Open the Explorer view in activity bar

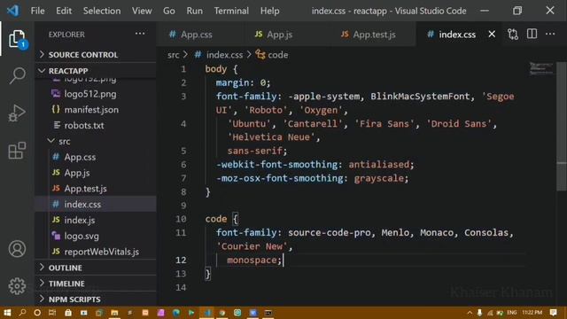point(17,39)
